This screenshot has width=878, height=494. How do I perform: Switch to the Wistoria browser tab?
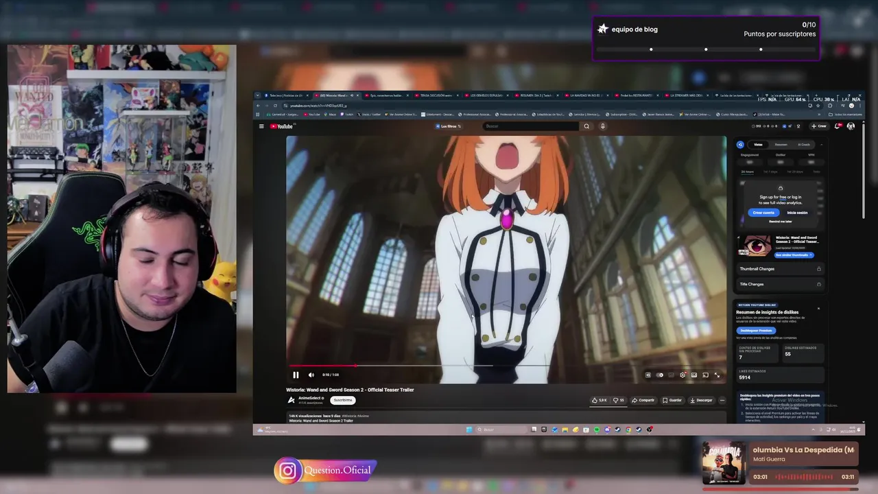336,95
